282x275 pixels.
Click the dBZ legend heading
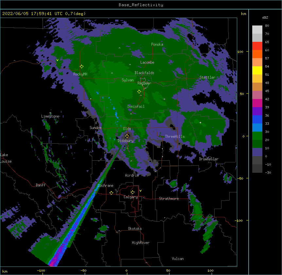[x=265, y=18]
